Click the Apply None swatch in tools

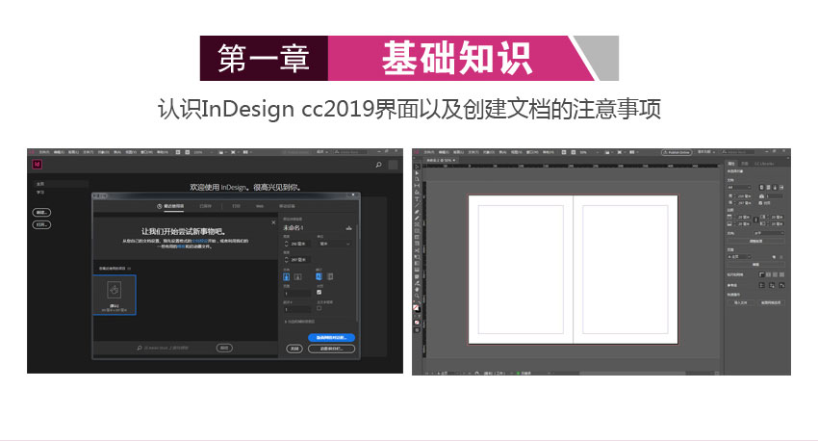[417, 322]
